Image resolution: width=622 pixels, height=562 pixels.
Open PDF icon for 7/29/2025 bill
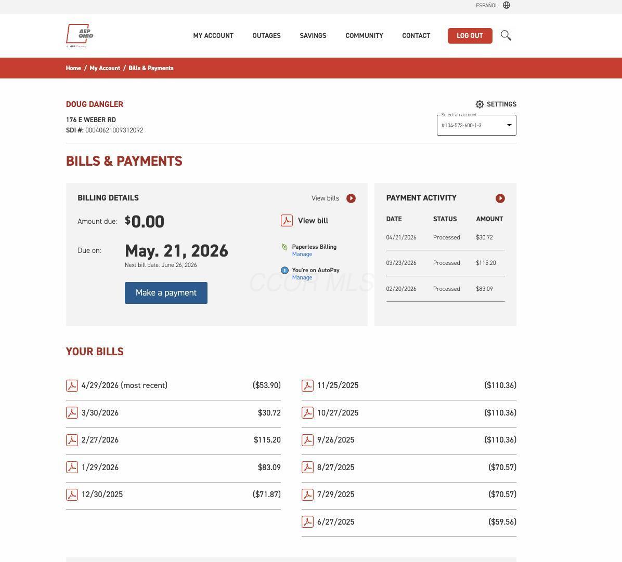point(307,494)
